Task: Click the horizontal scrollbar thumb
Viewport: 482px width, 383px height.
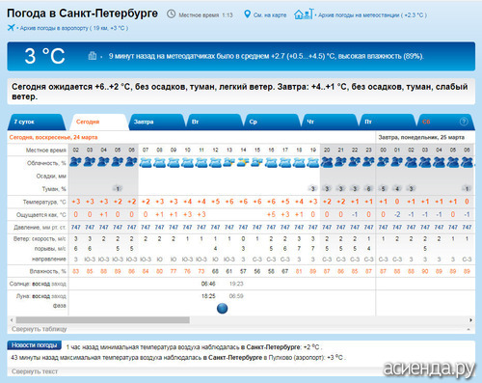Action: [x=103, y=320]
